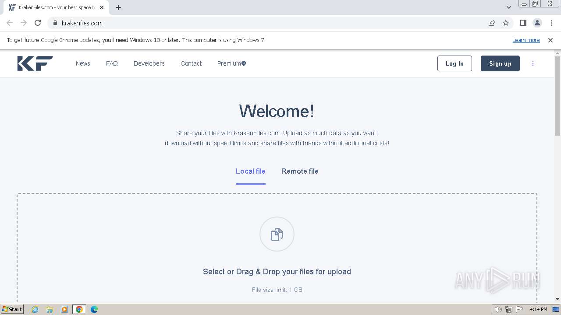Click the network connection tray icon

(509, 309)
